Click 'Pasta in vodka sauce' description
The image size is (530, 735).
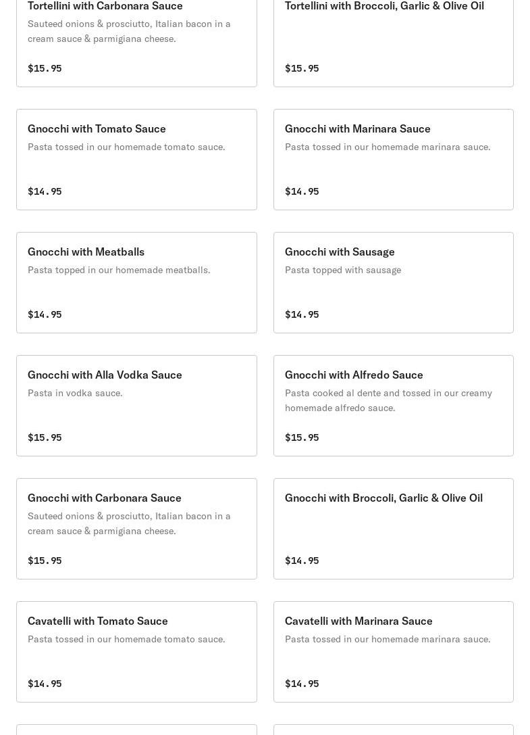click(x=75, y=393)
